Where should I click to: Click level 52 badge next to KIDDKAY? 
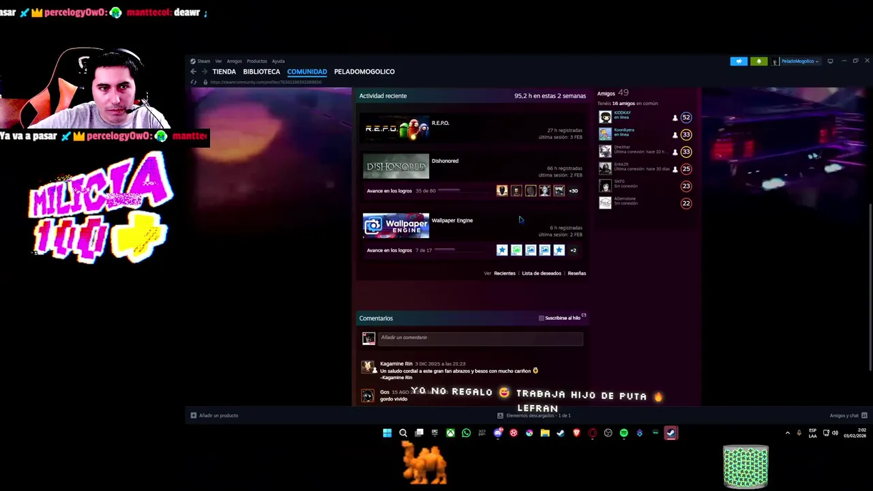pos(686,117)
